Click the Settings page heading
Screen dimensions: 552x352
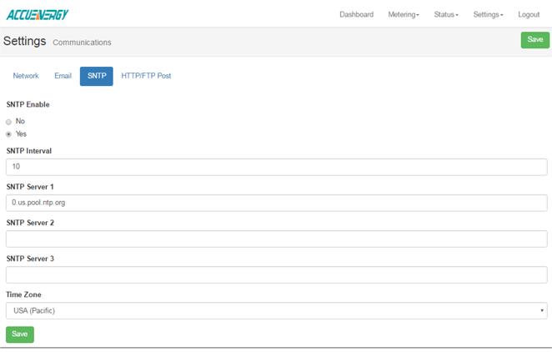click(x=25, y=42)
